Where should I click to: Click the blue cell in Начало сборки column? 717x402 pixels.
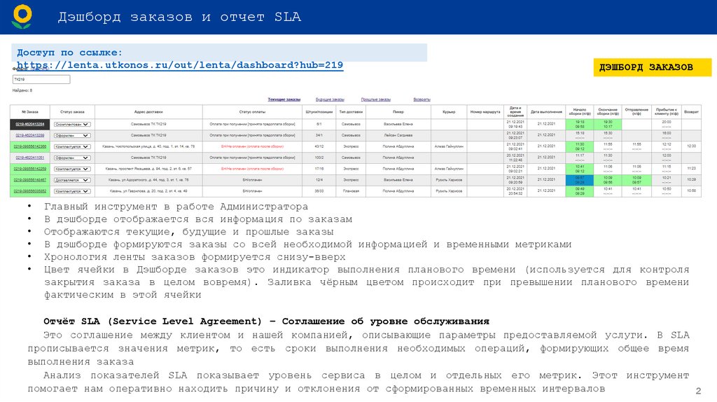[579, 180]
